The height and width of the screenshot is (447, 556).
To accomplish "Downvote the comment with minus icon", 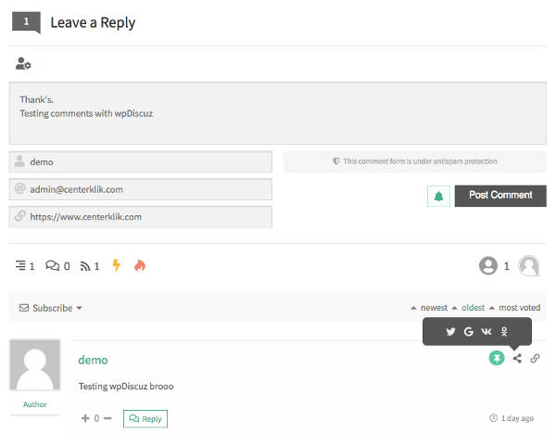I will 107,418.
